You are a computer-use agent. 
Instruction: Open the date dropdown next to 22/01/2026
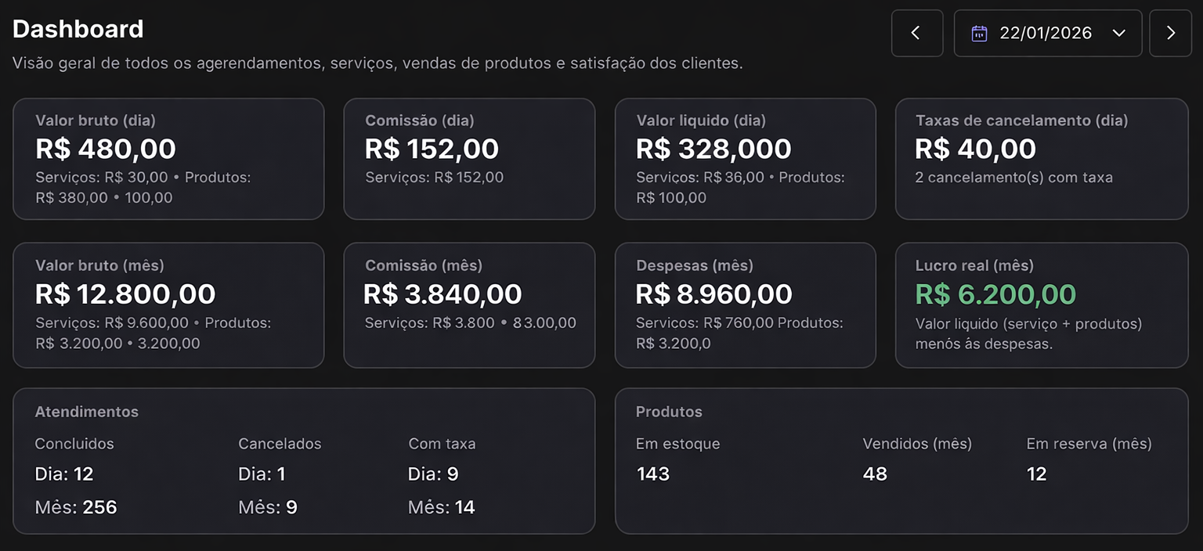[1119, 33]
